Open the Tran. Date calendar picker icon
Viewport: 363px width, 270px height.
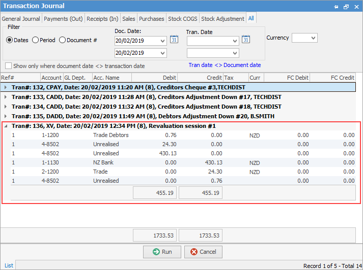245,40
